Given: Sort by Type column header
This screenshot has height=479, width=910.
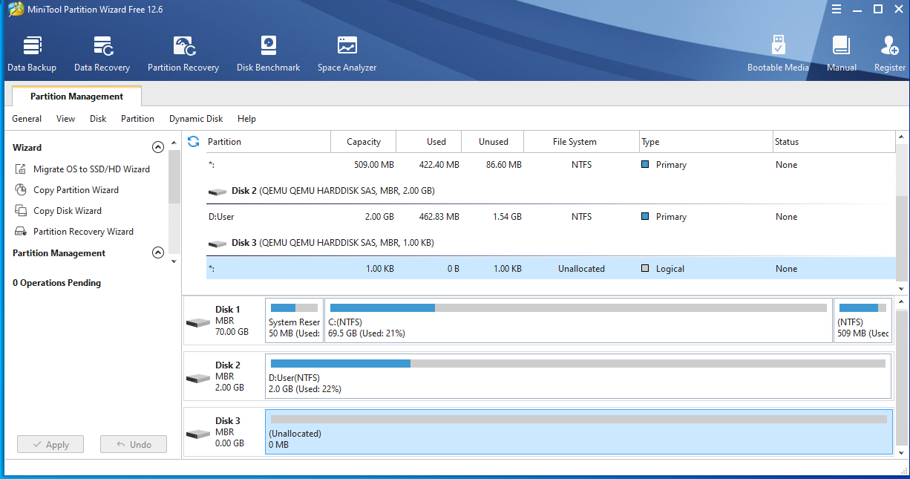Looking at the screenshot, I should pos(706,142).
